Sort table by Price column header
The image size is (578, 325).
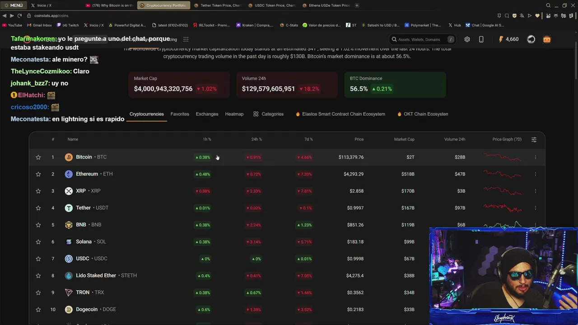coord(359,139)
